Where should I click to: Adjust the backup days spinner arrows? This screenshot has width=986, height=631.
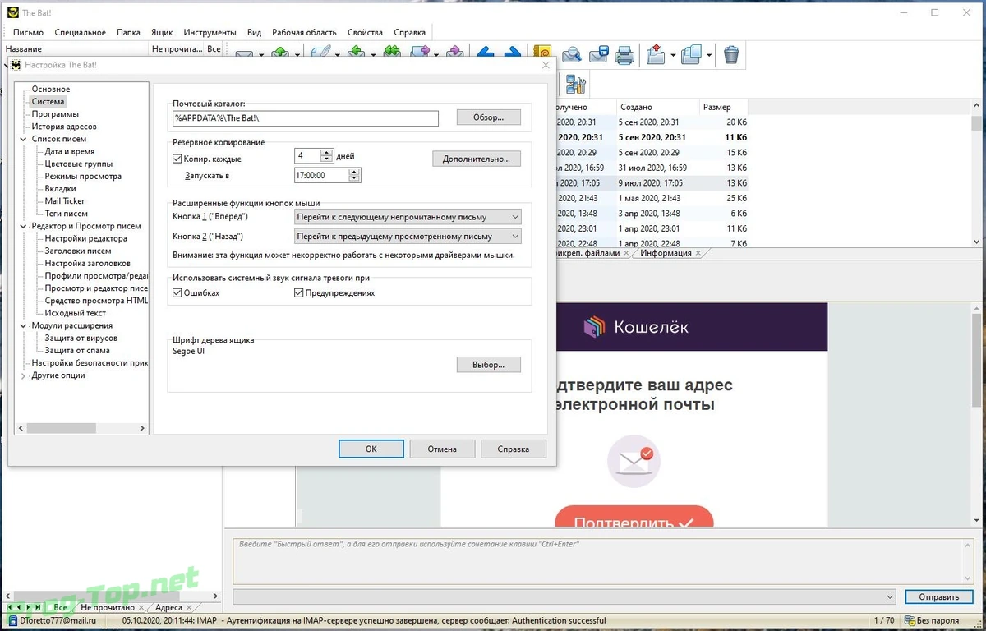point(327,155)
